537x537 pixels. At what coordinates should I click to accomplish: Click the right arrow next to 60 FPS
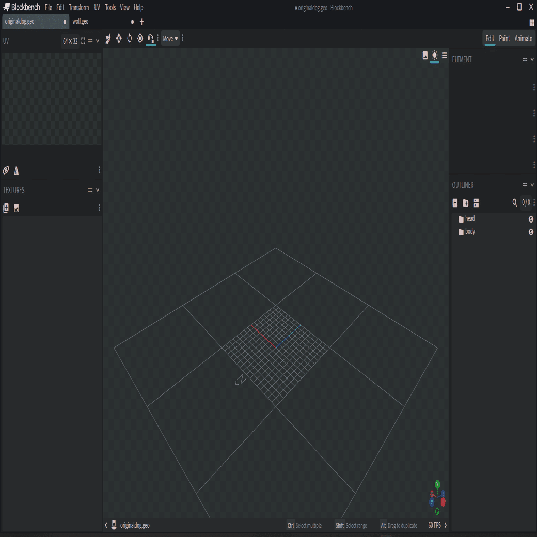point(445,525)
